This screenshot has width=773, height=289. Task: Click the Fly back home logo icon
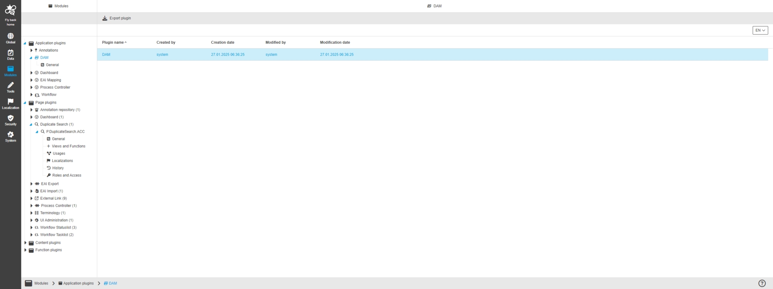[11, 10]
